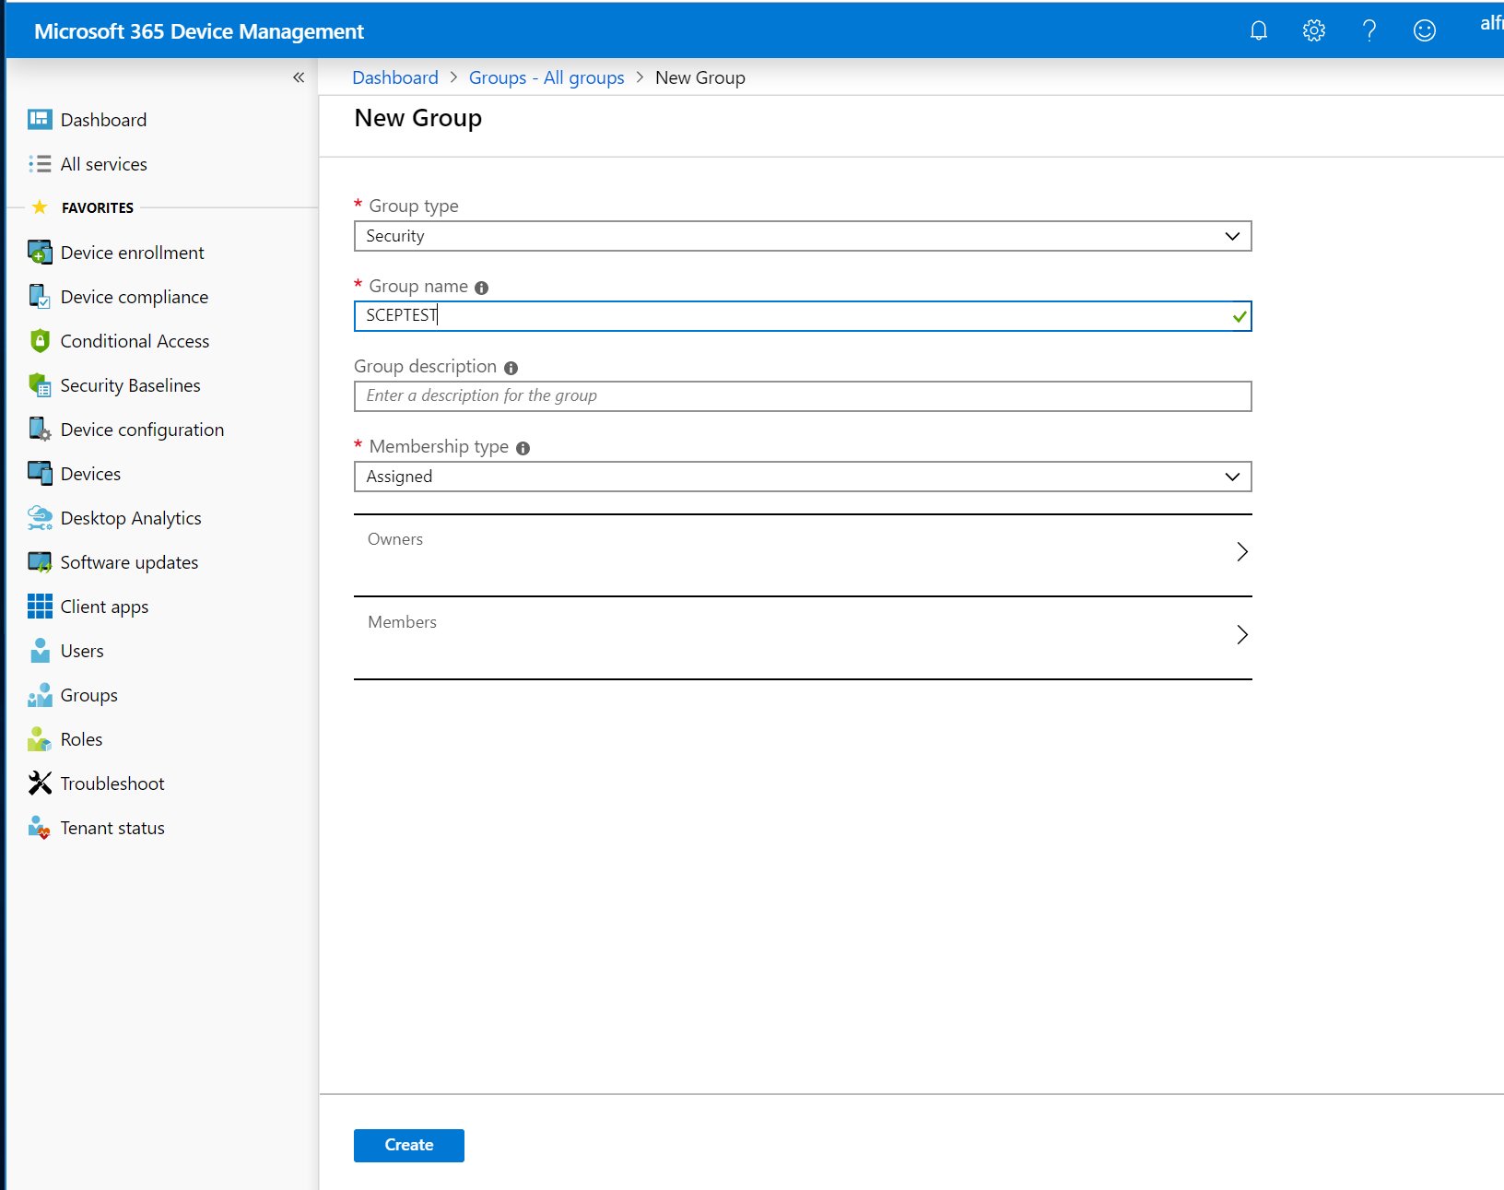
Task: Click the Group description input field
Action: click(x=802, y=395)
